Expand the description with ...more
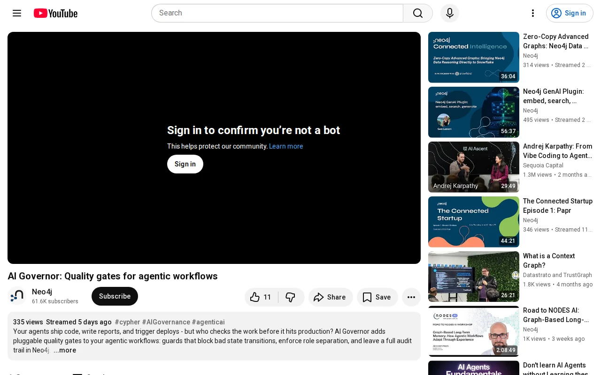This screenshot has width=601, height=375. tap(65, 350)
